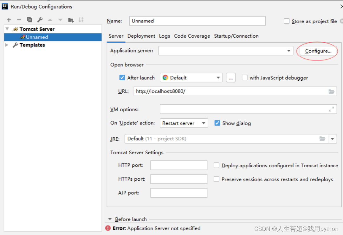
Task: Sort configurations alphabetically
Action: tap(81, 20)
